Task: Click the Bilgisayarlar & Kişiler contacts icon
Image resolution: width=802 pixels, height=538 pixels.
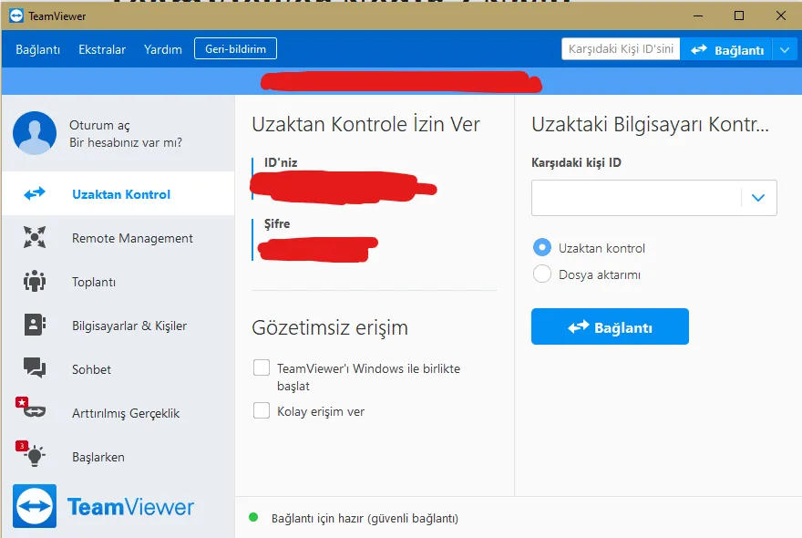Action: 35,325
